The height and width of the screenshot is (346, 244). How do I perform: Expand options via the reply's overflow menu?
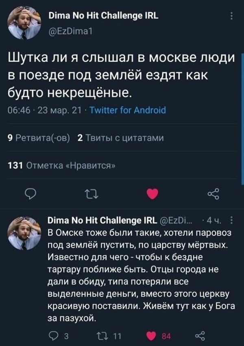(232, 219)
